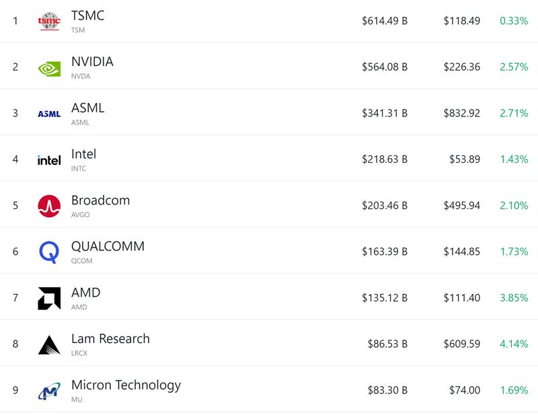Click TSMC market cap $614.49 B
Screen dimensions: 538x419
click(x=385, y=21)
